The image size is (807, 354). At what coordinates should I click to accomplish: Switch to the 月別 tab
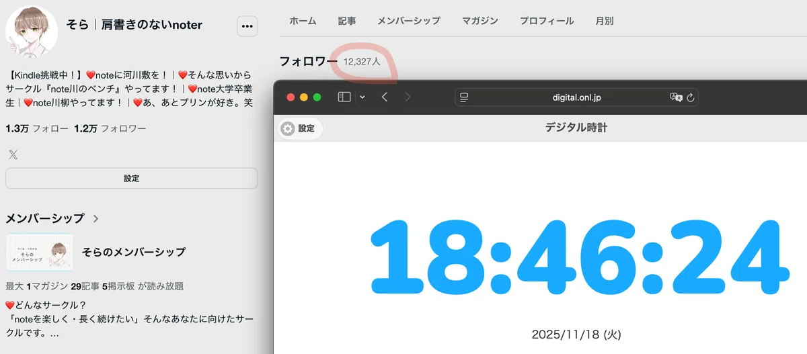point(605,21)
